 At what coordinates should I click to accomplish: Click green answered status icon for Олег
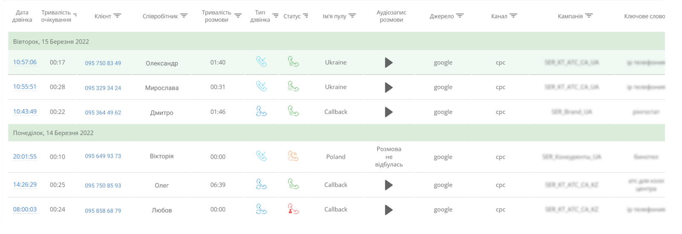[x=293, y=184]
